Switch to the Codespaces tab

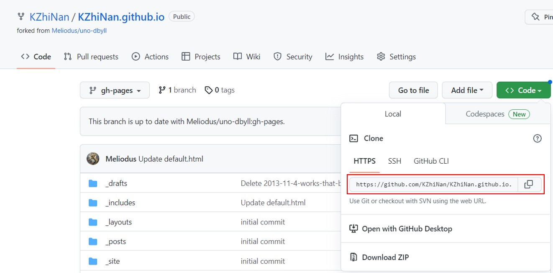pyautogui.click(x=498, y=114)
